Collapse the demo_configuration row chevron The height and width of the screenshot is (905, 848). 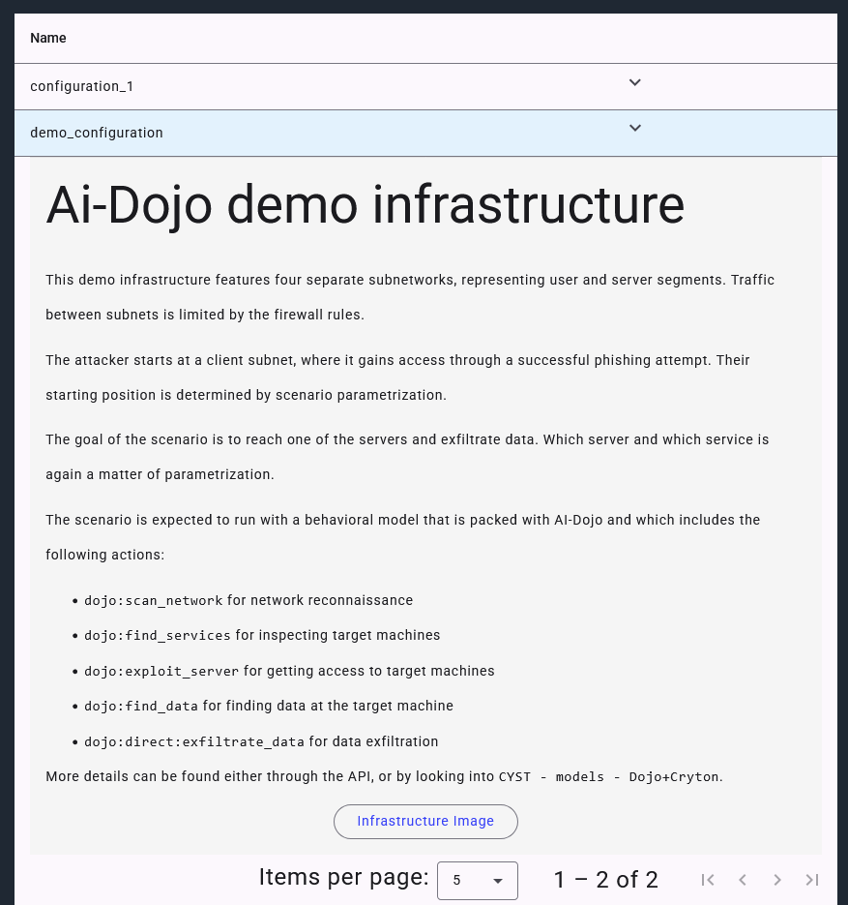[x=634, y=129]
